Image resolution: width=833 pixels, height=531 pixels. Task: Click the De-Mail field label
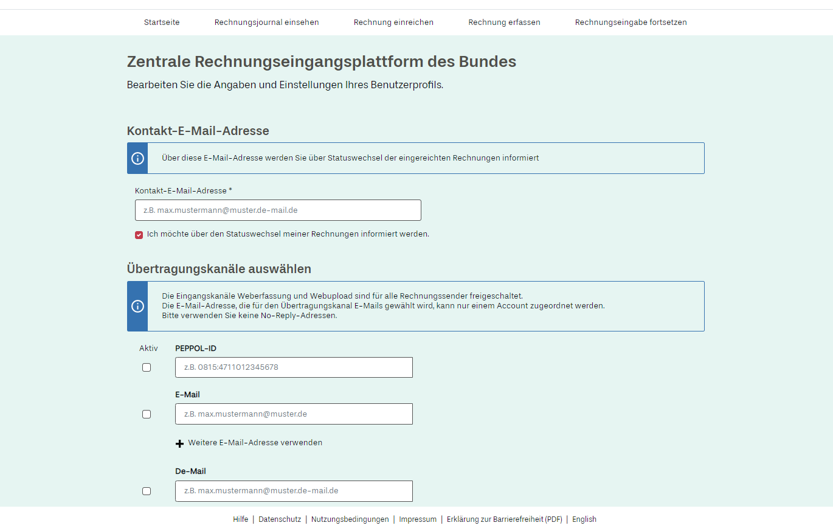191,471
